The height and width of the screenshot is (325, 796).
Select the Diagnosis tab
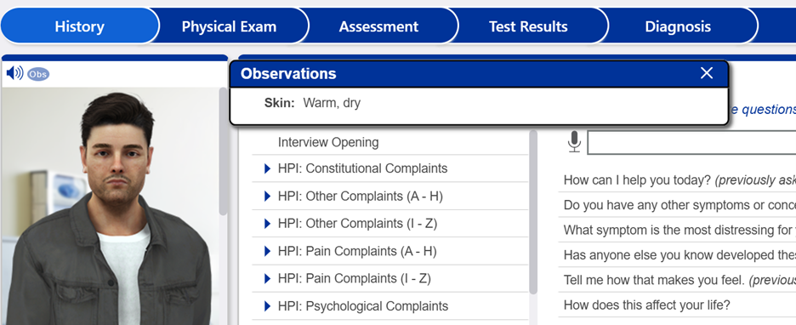pos(678,26)
